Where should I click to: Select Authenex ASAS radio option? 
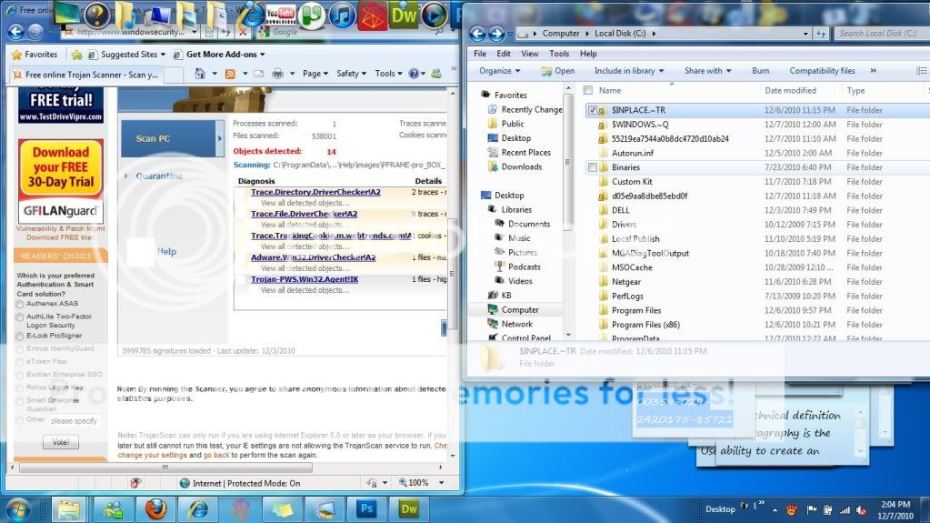click(x=20, y=304)
